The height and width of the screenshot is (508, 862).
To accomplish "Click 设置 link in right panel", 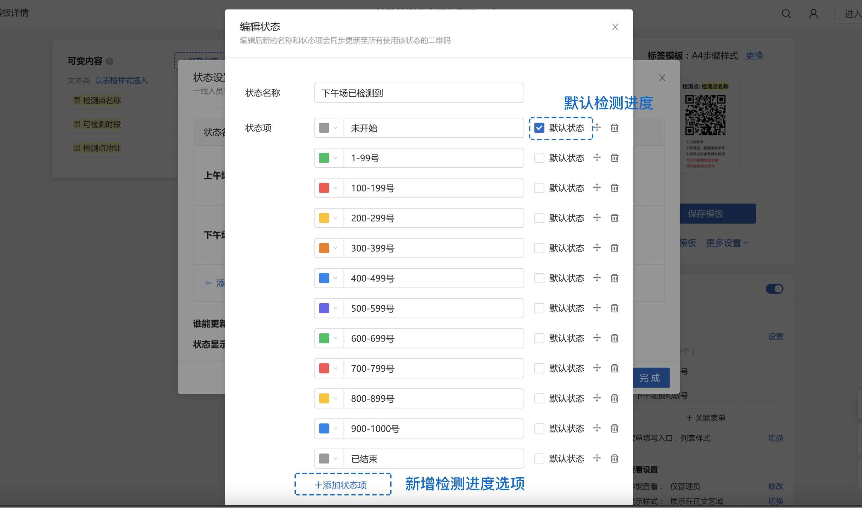I will click(x=775, y=337).
